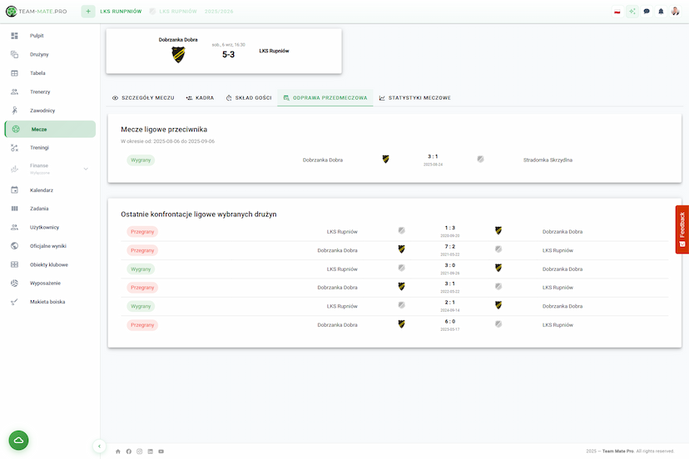Open the footer YouTube icon
The height and width of the screenshot is (459, 689).
click(161, 452)
